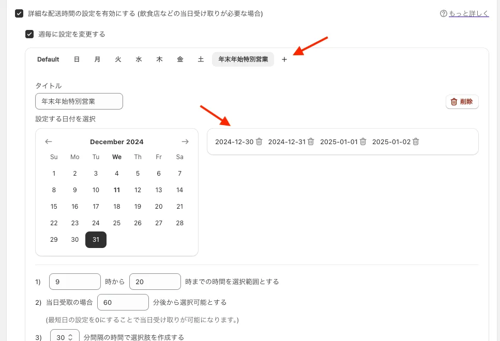
Task: Click the help question mark icon
Action: click(x=443, y=14)
